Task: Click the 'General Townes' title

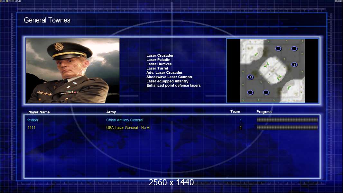Action: [x=47, y=20]
